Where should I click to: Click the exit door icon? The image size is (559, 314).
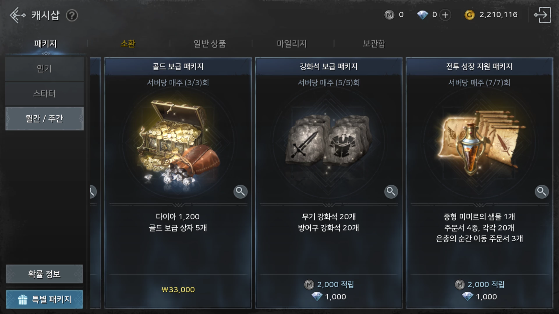point(542,15)
